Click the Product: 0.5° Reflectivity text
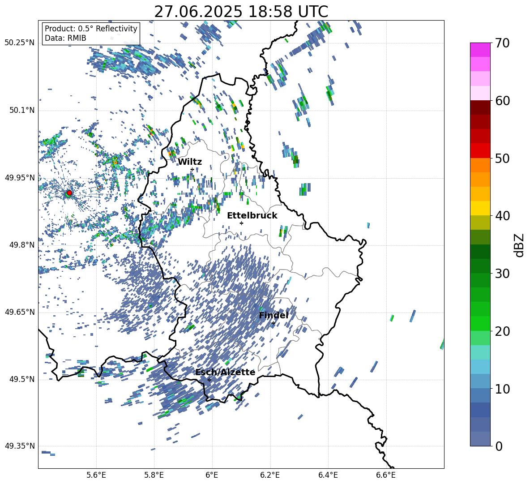This screenshot has height=484, width=530. 91,28
